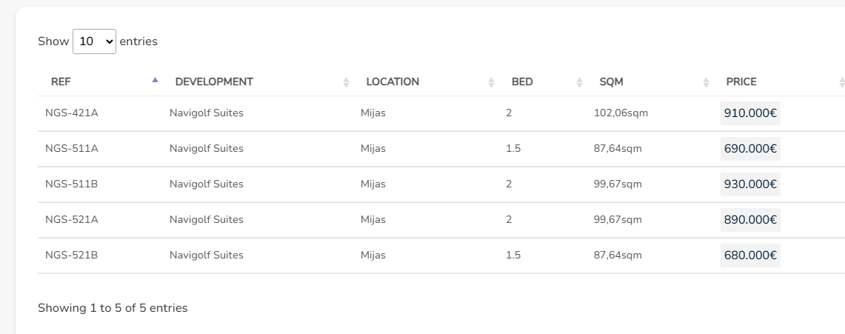Click the SQM column sort arrows
The image size is (845, 334).
(706, 83)
